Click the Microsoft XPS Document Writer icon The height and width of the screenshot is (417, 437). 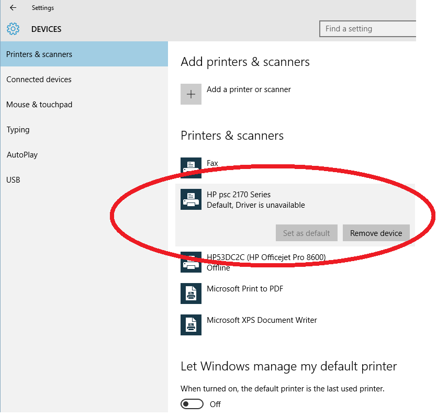pyautogui.click(x=191, y=325)
